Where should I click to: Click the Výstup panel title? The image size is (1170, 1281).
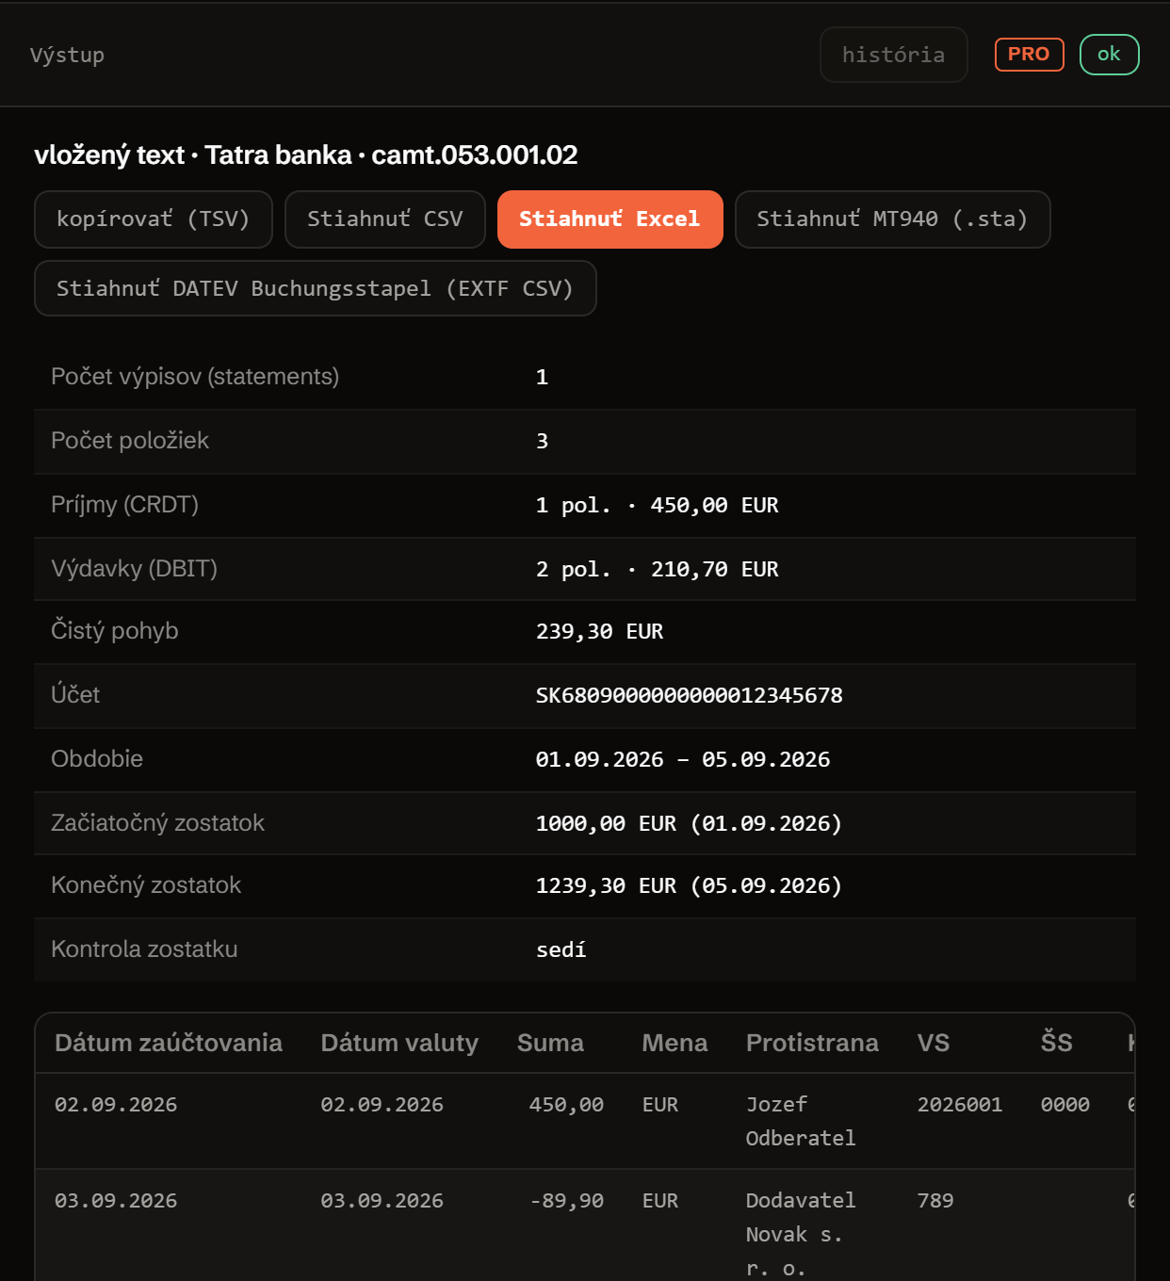coord(68,55)
